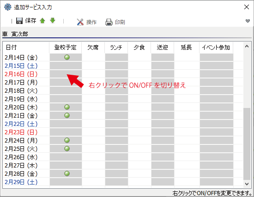The height and width of the screenshot is (197, 254).
Task: Click the printer 印刷 icon
Action: 109,22
